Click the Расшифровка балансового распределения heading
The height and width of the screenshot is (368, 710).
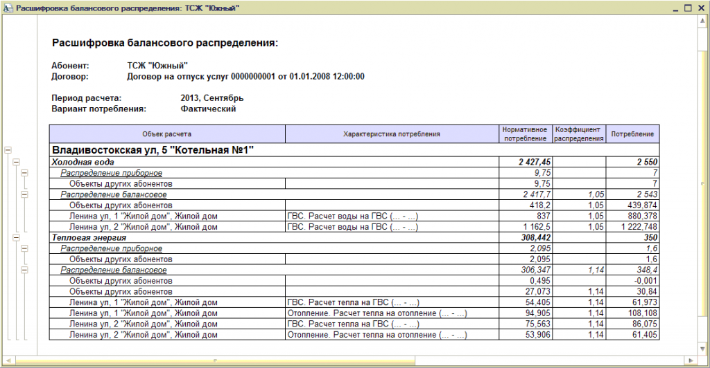(x=165, y=44)
